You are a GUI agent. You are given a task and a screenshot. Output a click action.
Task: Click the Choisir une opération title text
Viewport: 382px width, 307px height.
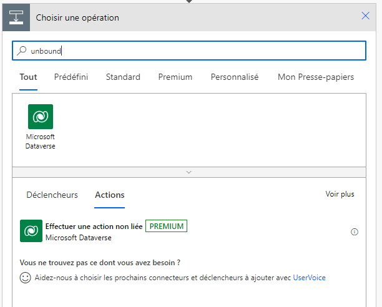(x=77, y=17)
